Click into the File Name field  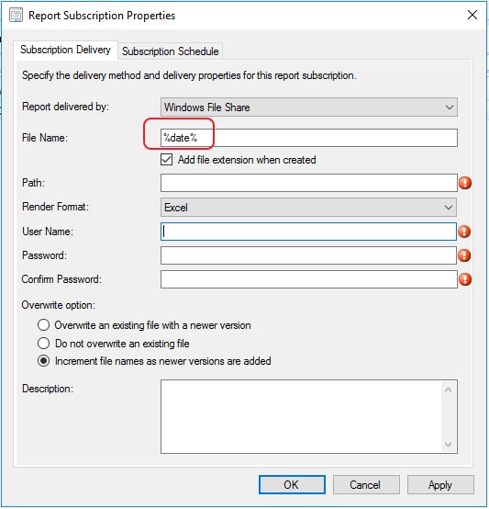pos(309,138)
